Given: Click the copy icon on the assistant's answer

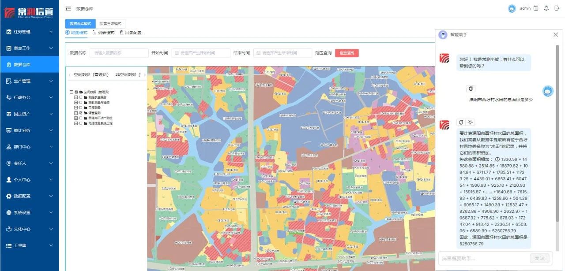Looking at the screenshot, I should coord(461,122).
